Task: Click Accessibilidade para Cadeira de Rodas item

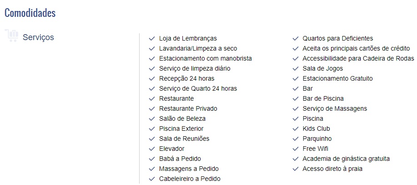Action: point(358,58)
